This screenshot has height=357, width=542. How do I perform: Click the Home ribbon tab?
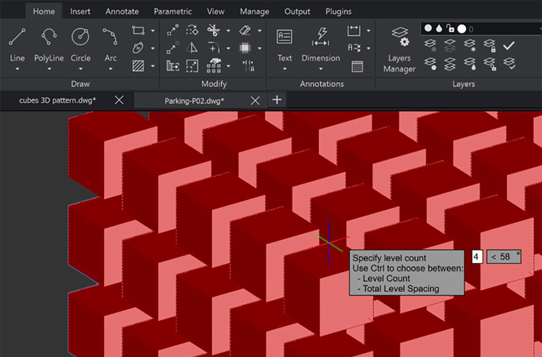coord(44,11)
